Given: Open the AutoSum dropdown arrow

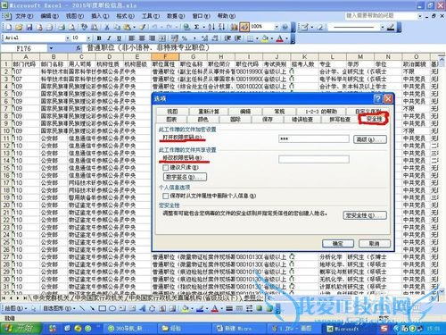Looking at the screenshot, I should pos(204,28).
